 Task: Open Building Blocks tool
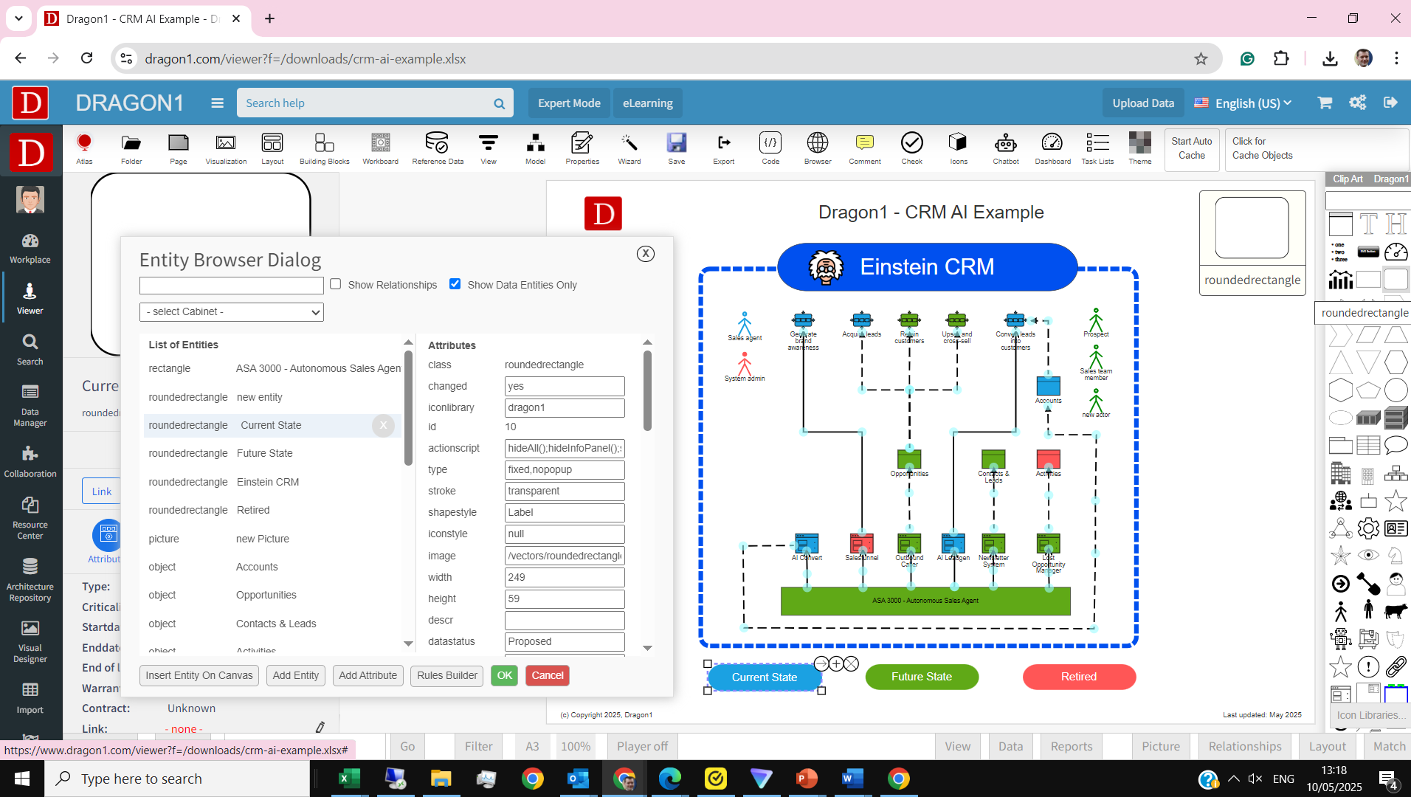tap(324, 148)
